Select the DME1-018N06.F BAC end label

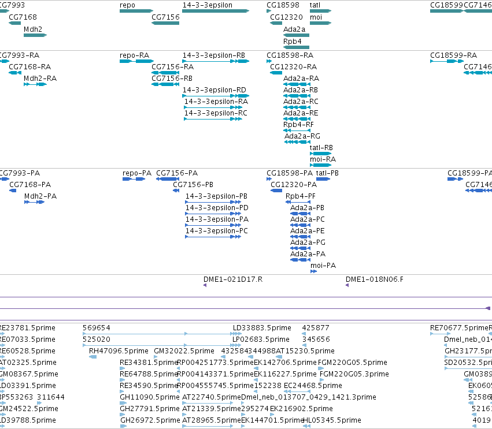click(x=374, y=279)
